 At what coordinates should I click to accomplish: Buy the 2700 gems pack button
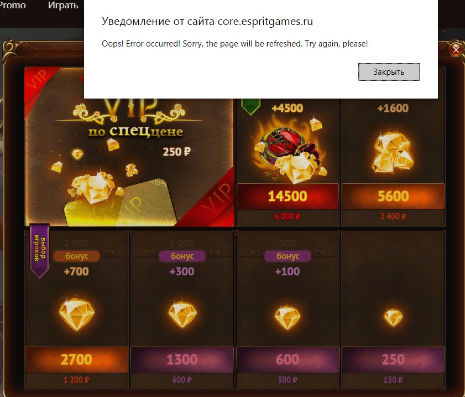point(76,359)
